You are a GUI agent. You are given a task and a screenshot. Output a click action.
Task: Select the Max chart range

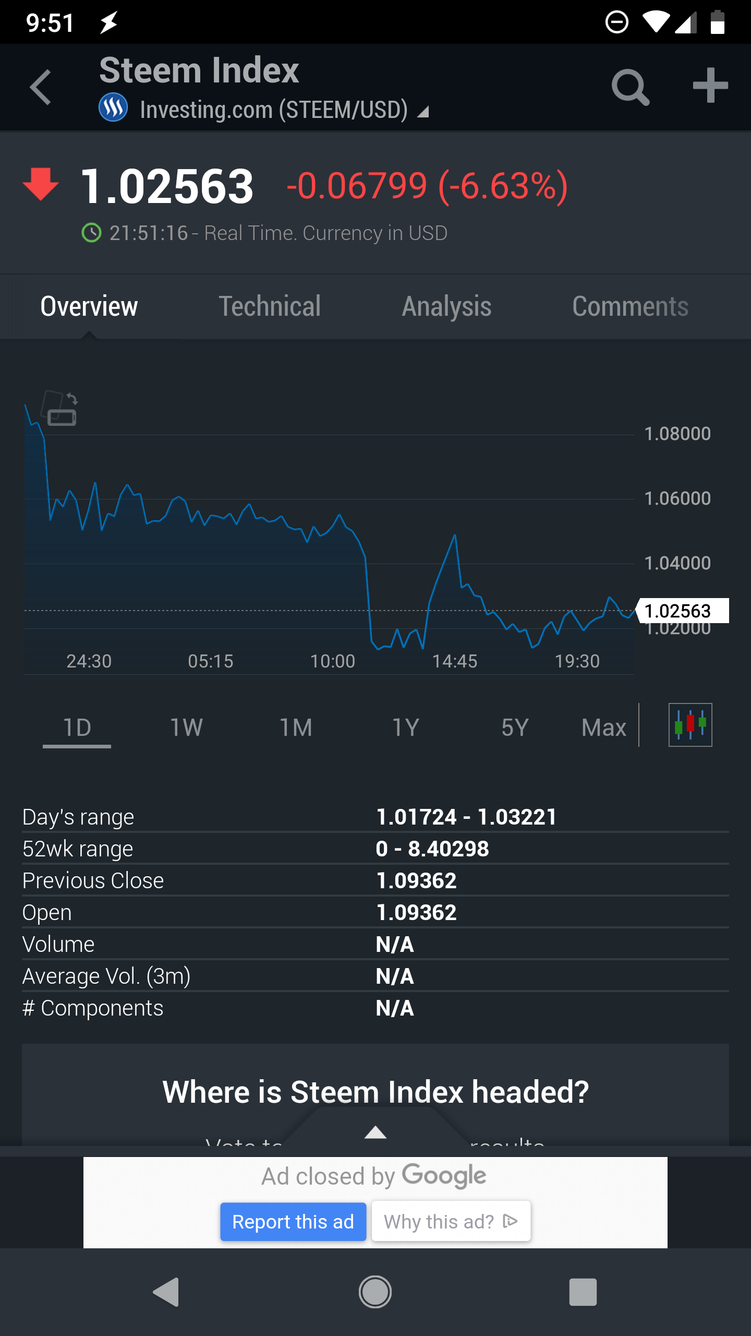(x=604, y=727)
